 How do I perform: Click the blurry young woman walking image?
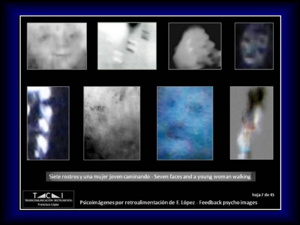pos(252,123)
